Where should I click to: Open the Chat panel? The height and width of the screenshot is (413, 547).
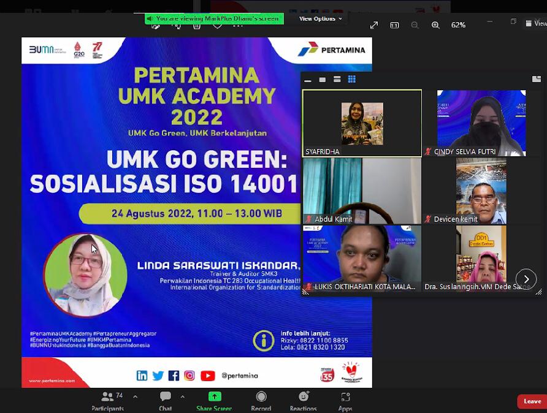[166, 400]
